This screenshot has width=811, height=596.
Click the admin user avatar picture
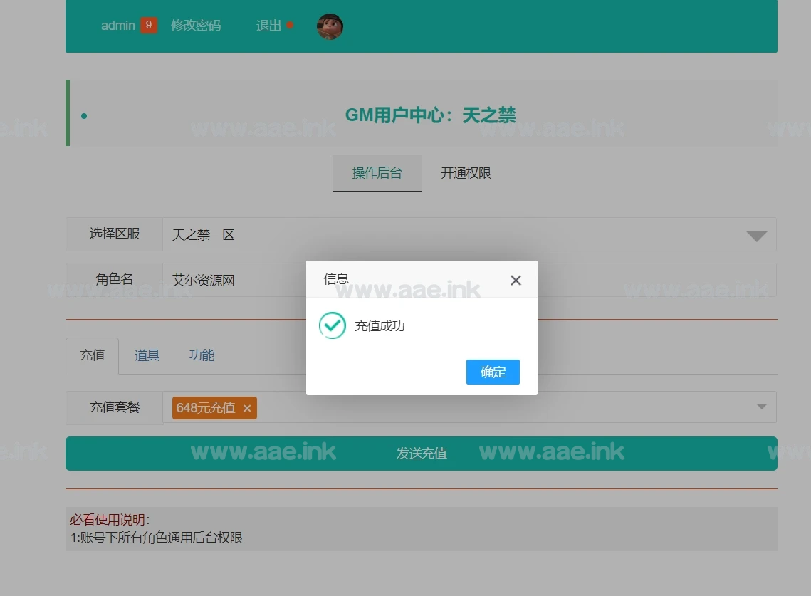(x=330, y=26)
